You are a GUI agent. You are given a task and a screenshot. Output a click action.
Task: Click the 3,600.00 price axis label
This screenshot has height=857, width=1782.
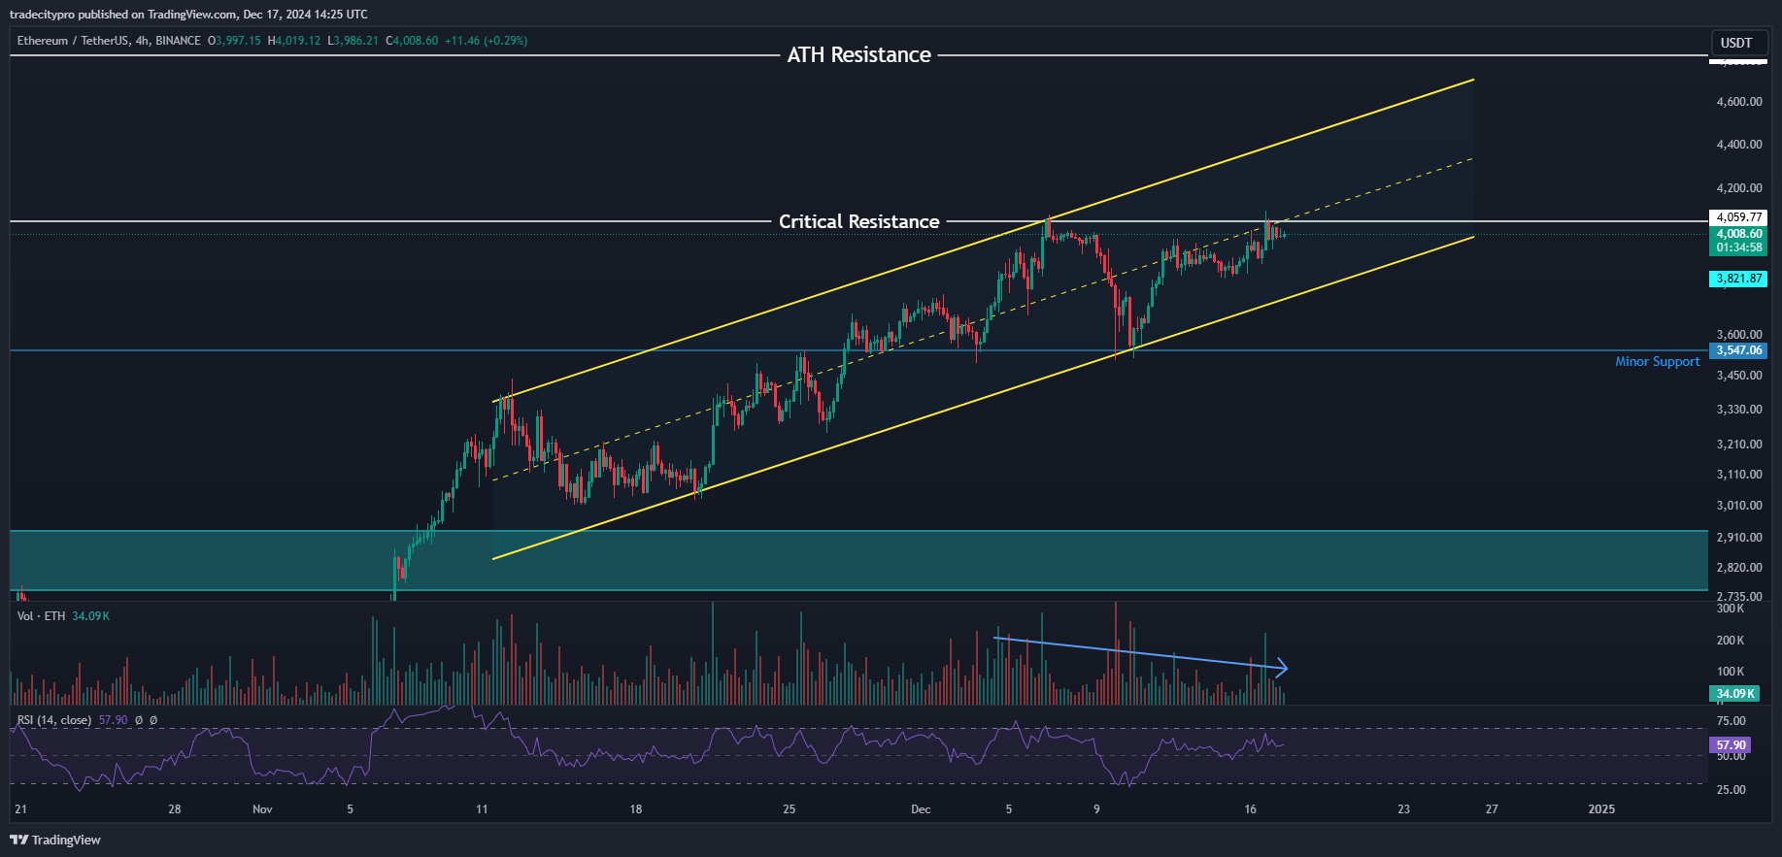[x=1739, y=335]
